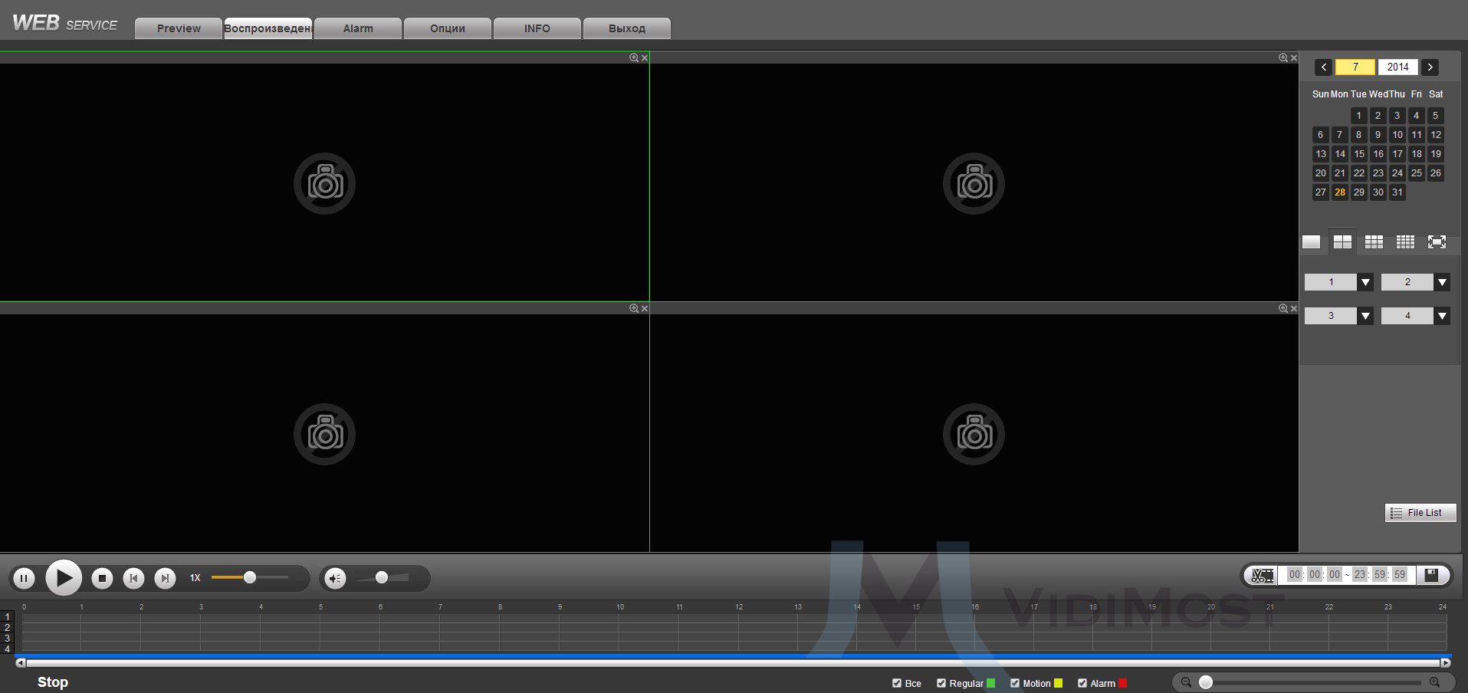Open the File List button
Viewport: 1468px width, 693px height.
pyautogui.click(x=1420, y=513)
